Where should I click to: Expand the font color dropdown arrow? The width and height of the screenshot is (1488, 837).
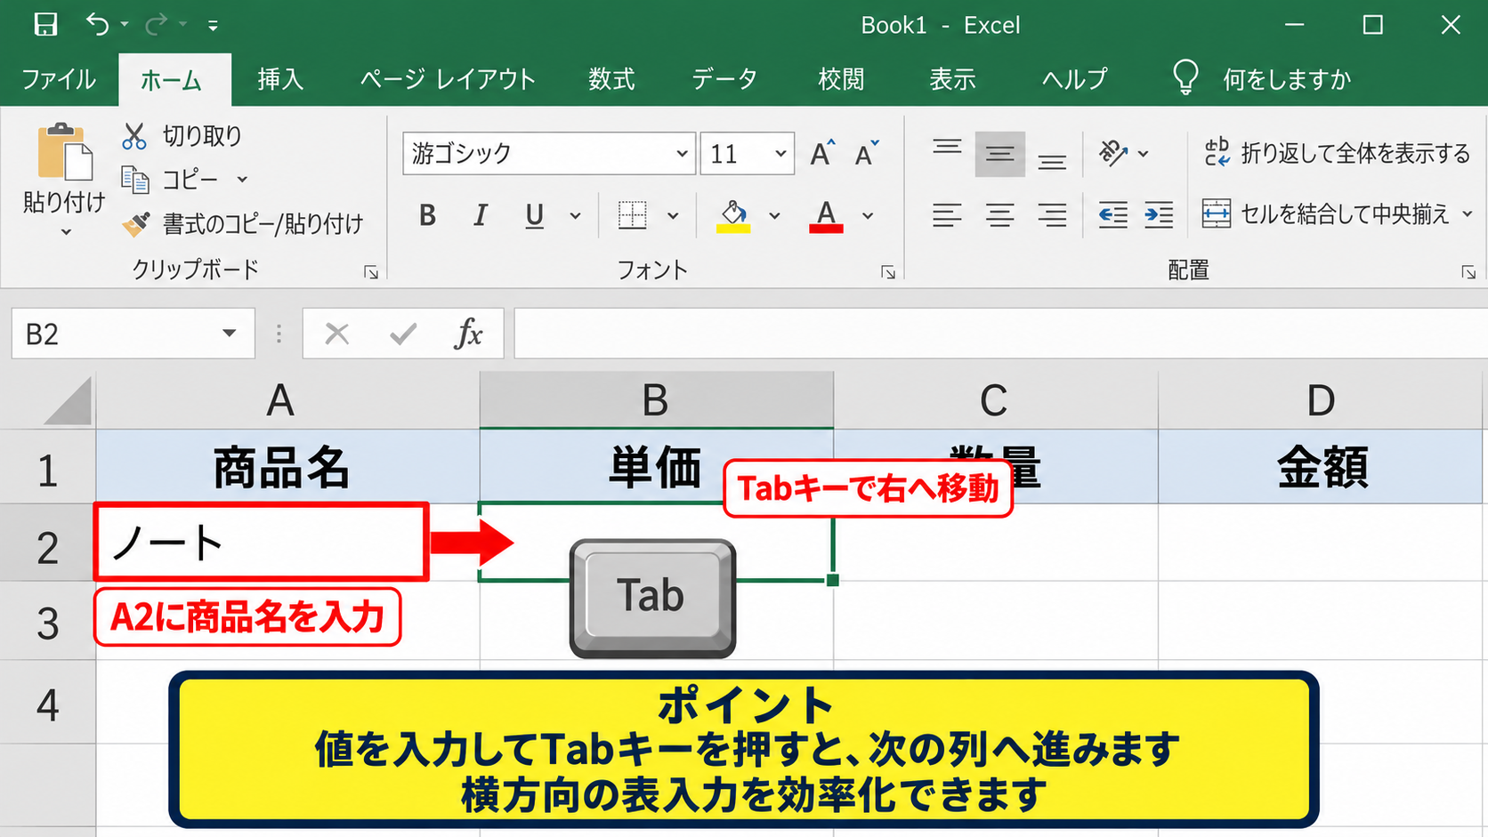(868, 215)
